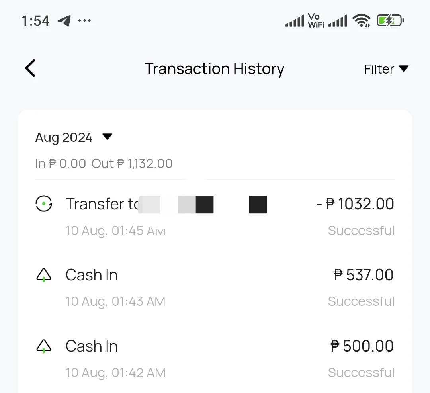Open the 01:42 AM Cash In transaction
Image resolution: width=430 pixels, height=393 pixels.
215,359
